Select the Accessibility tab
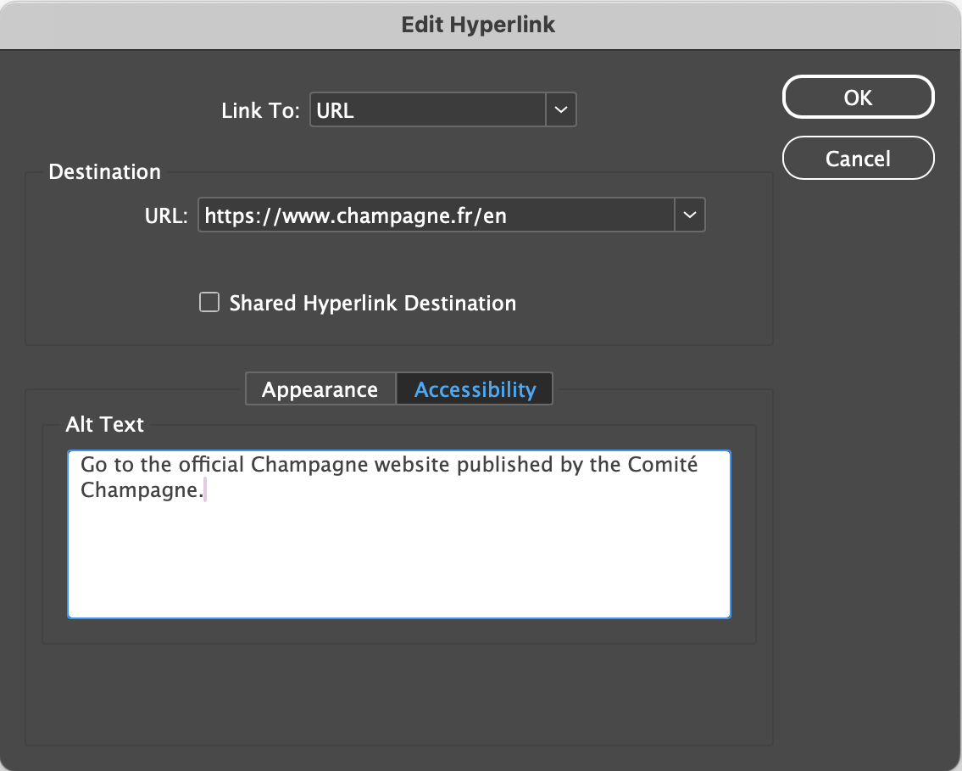 (475, 389)
